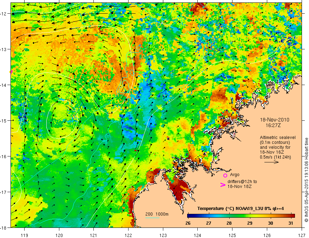Click the '122' longitude axis label
This screenshot has width=309, height=238.
click(x=128, y=235)
